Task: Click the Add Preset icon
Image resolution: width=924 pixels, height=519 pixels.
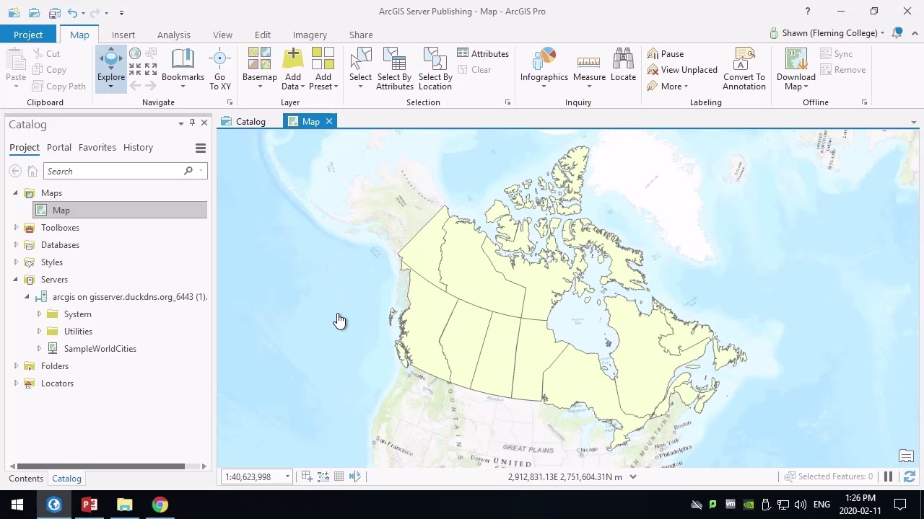Action: 323,59
